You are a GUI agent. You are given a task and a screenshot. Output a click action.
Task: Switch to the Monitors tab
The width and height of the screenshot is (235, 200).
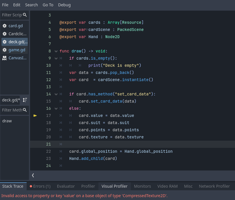click(142, 186)
